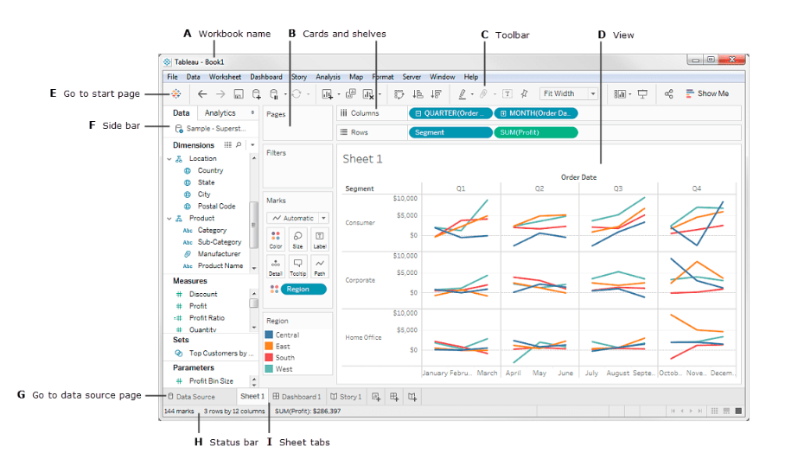Create a new worksheet from toolbar icon
804x453 pixels.
tap(327, 94)
